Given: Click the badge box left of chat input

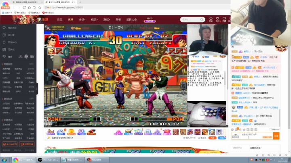Looking at the screenshot, I should 236,136.
